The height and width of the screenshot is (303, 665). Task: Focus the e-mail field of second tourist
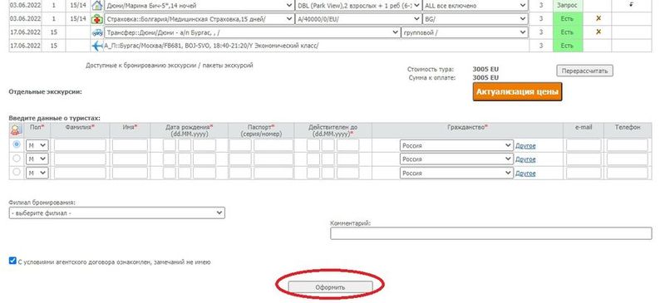(584, 159)
